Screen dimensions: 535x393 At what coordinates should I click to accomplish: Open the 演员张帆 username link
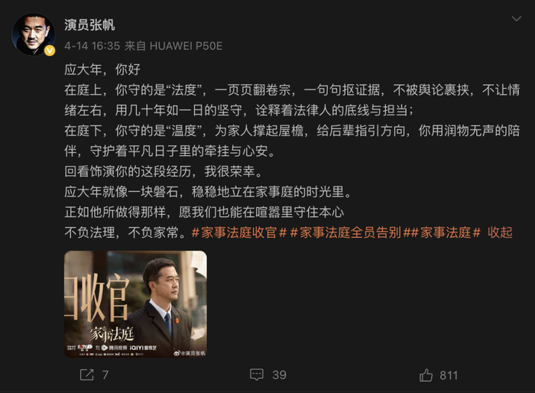coord(89,25)
